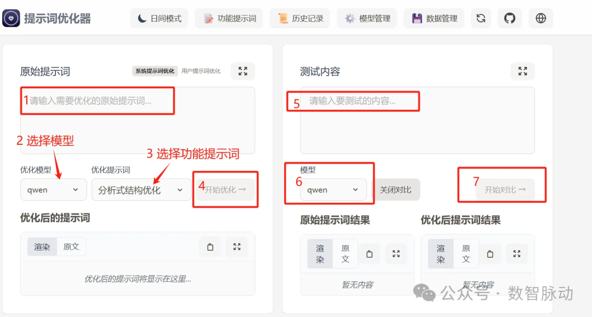Screen dimensions: 592x317
Task: Focus the 原始提示词 input textarea
Action: click(x=138, y=121)
